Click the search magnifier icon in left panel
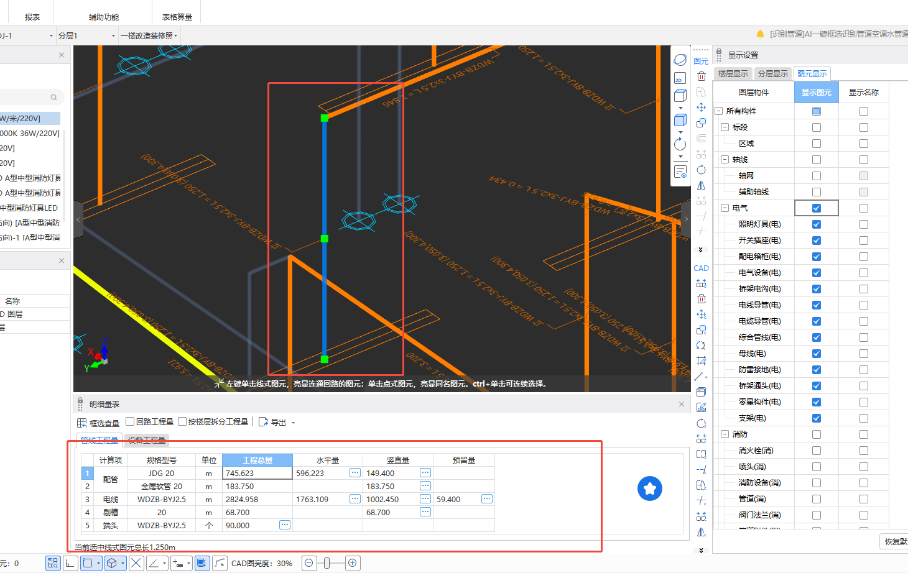The width and height of the screenshot is (908, 573). click(x=54, y=97)
